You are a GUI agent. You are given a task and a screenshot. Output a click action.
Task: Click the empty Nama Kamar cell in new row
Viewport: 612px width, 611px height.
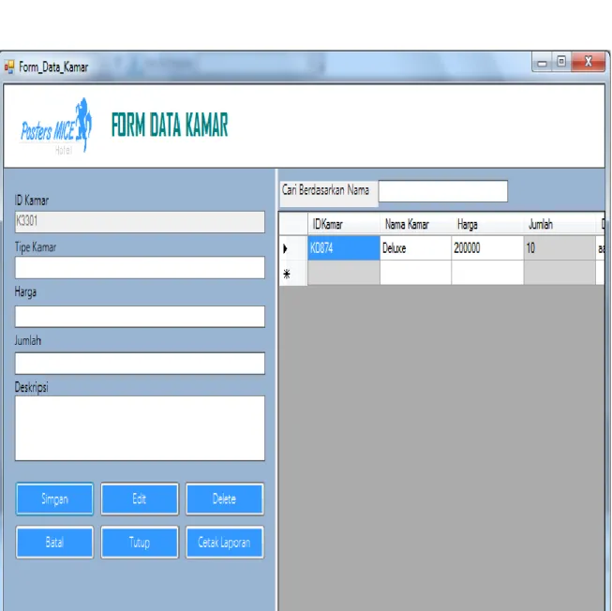[x=415, y=273]
